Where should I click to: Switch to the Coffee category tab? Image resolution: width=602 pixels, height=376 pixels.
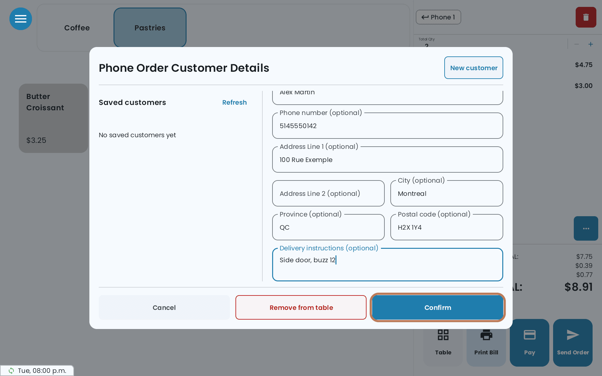pos(77,28)
